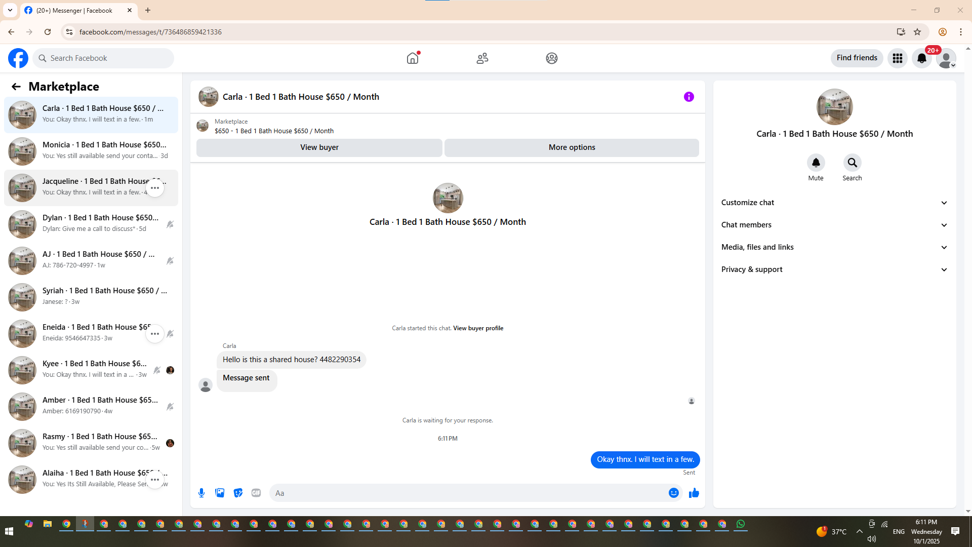Open the View buyer profile link
Screen dimensions: 972x547
coord(478,328)
